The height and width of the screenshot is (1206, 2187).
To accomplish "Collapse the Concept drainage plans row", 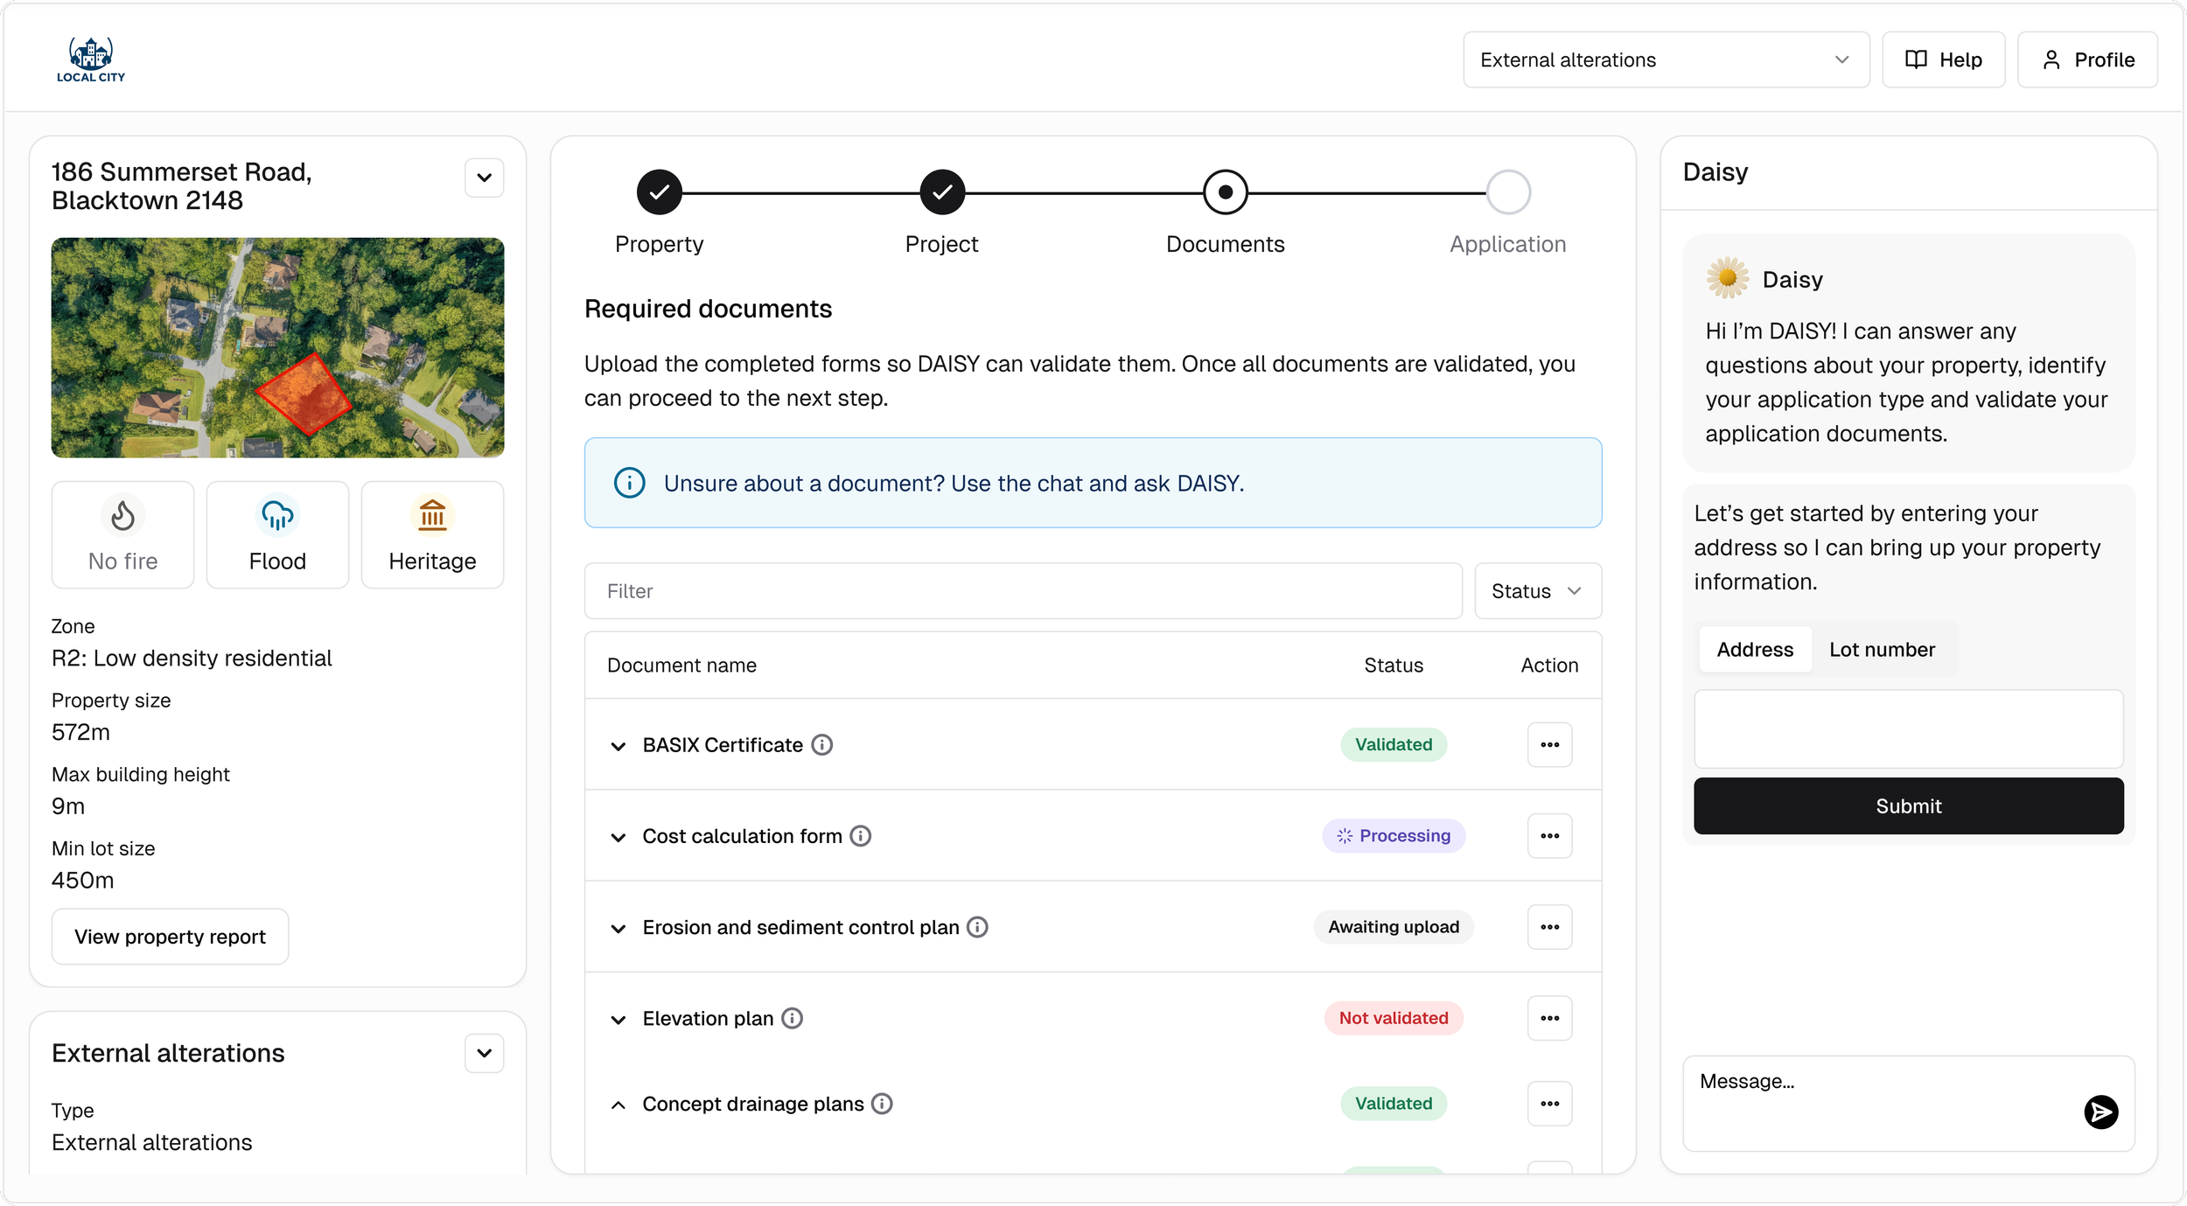I will pos(618,1105).
